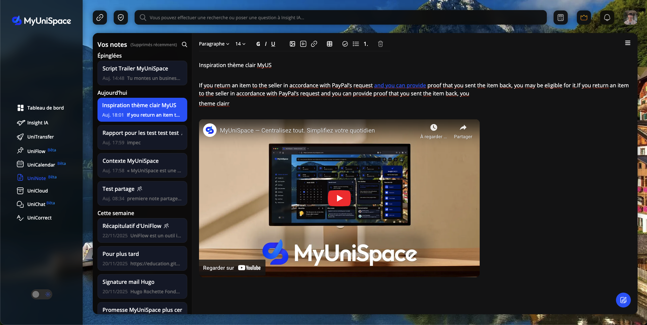Click the insert image icon in editor toolbar
Viewport: 647px width, 325px height.
click(292, 44)
